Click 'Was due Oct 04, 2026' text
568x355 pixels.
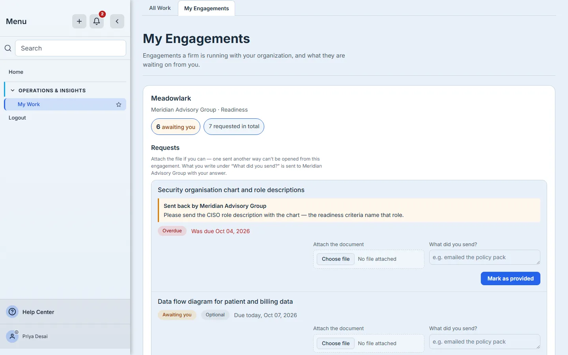click(x=220, y=231)
